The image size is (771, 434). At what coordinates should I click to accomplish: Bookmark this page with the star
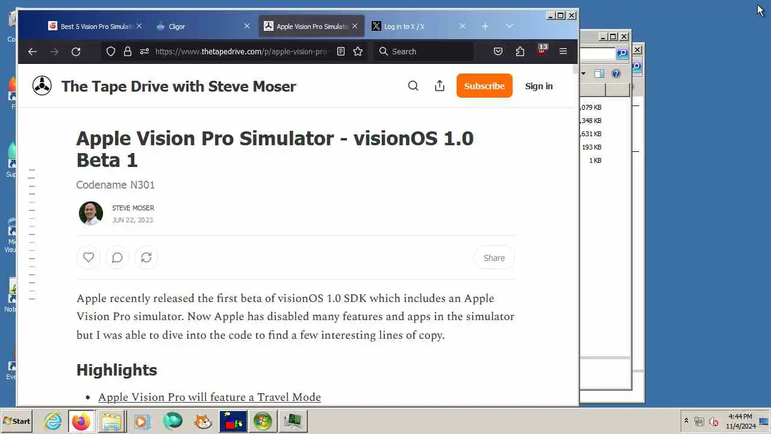(x=358, y=52)
